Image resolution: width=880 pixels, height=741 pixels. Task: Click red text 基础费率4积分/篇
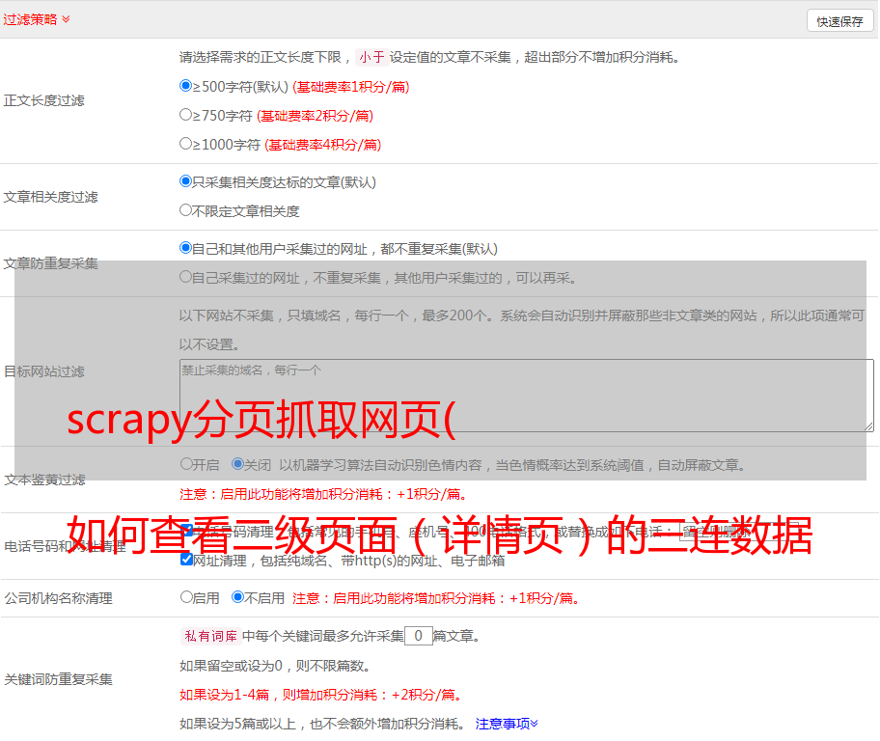[x=322, y=145]
